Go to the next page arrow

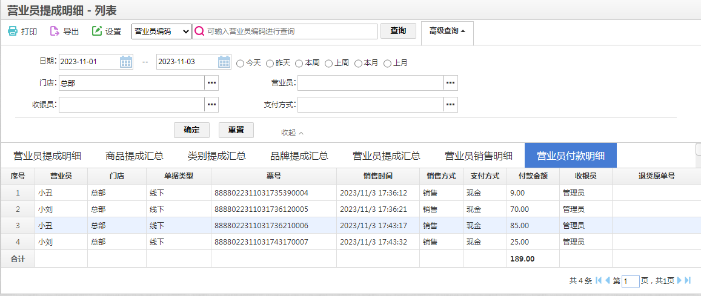[679, 280]
